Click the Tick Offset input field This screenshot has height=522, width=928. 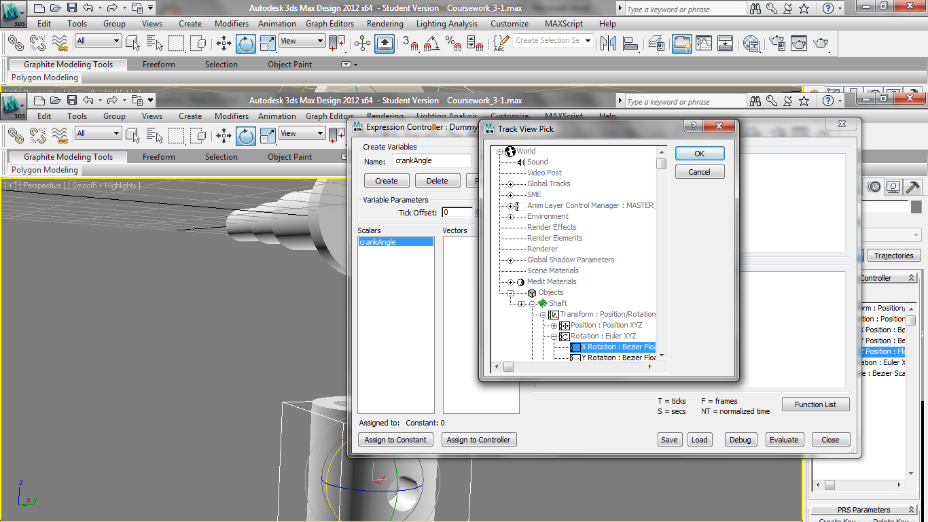pos(457,213)
